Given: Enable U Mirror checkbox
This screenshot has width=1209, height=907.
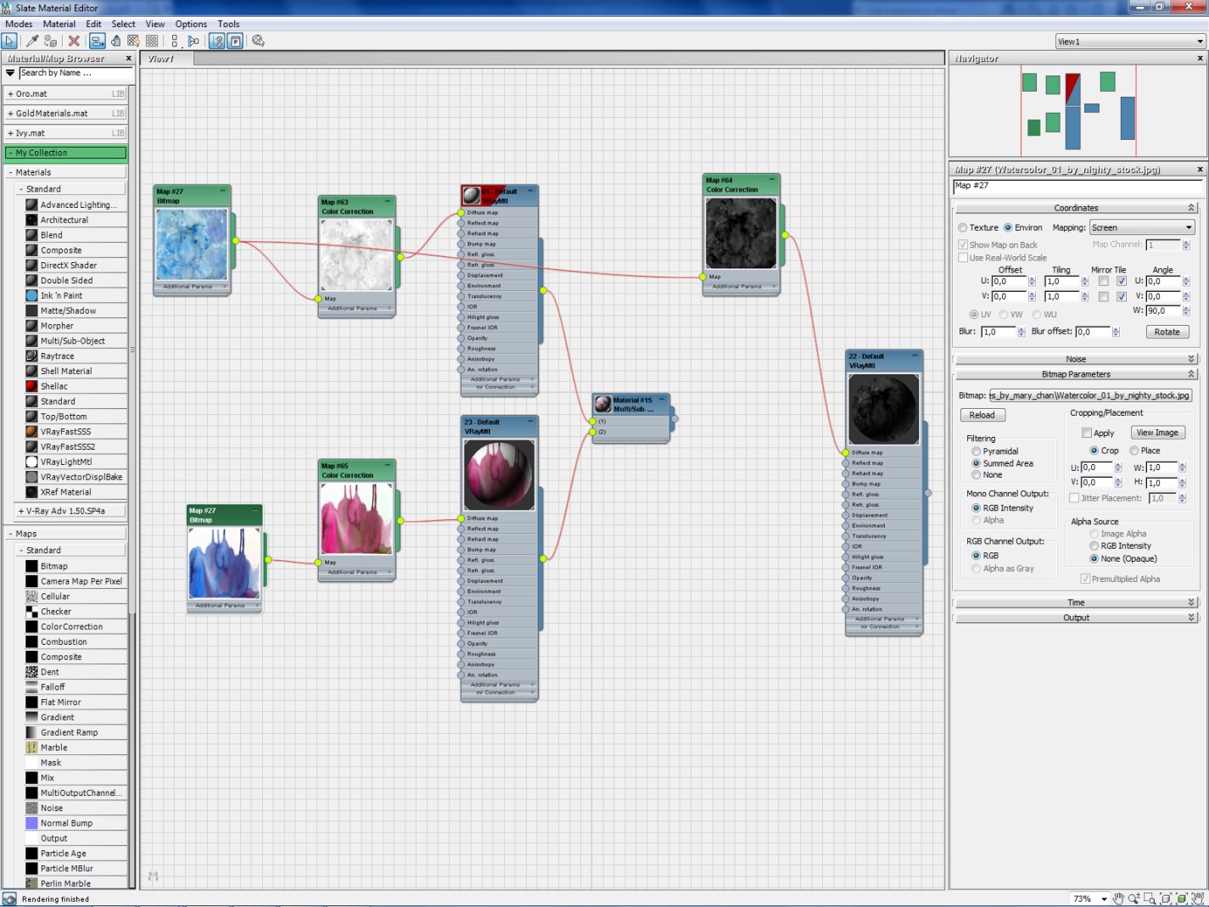Looking at the screenshot, I should point(1104,281).
